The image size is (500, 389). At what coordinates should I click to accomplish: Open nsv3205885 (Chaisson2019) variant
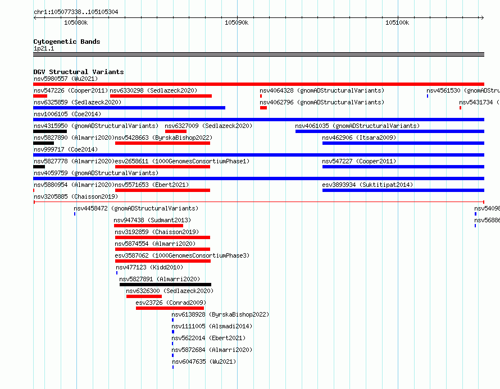click(76, 196)
